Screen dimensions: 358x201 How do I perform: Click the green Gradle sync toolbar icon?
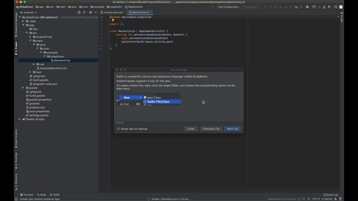click(x=296, y=7)
